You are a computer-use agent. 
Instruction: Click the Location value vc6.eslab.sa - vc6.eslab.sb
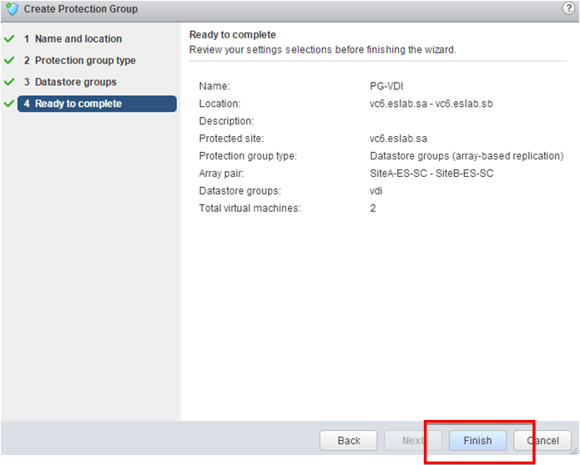coord(431,104)
